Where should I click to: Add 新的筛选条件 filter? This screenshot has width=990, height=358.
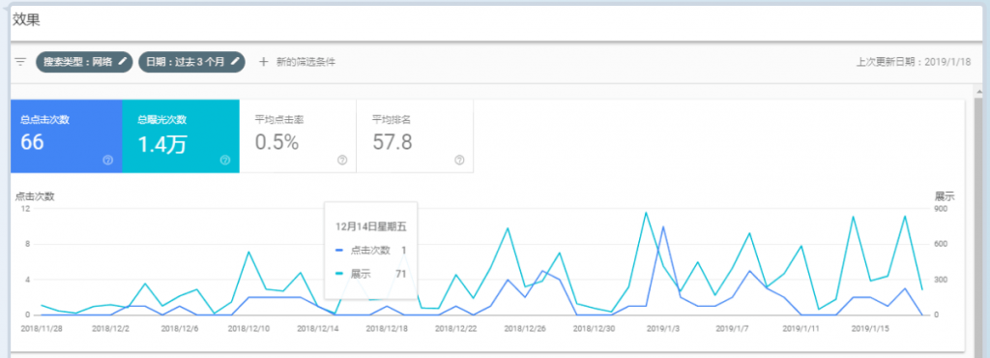pyautogui.click(x=306, y=62)
